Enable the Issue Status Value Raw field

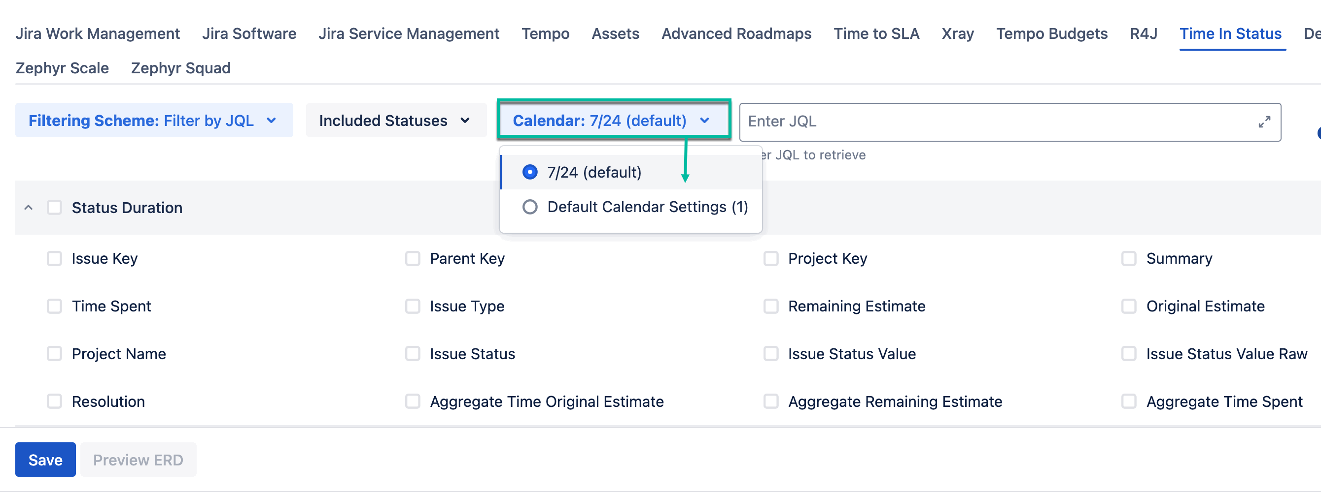point(1128,354)
